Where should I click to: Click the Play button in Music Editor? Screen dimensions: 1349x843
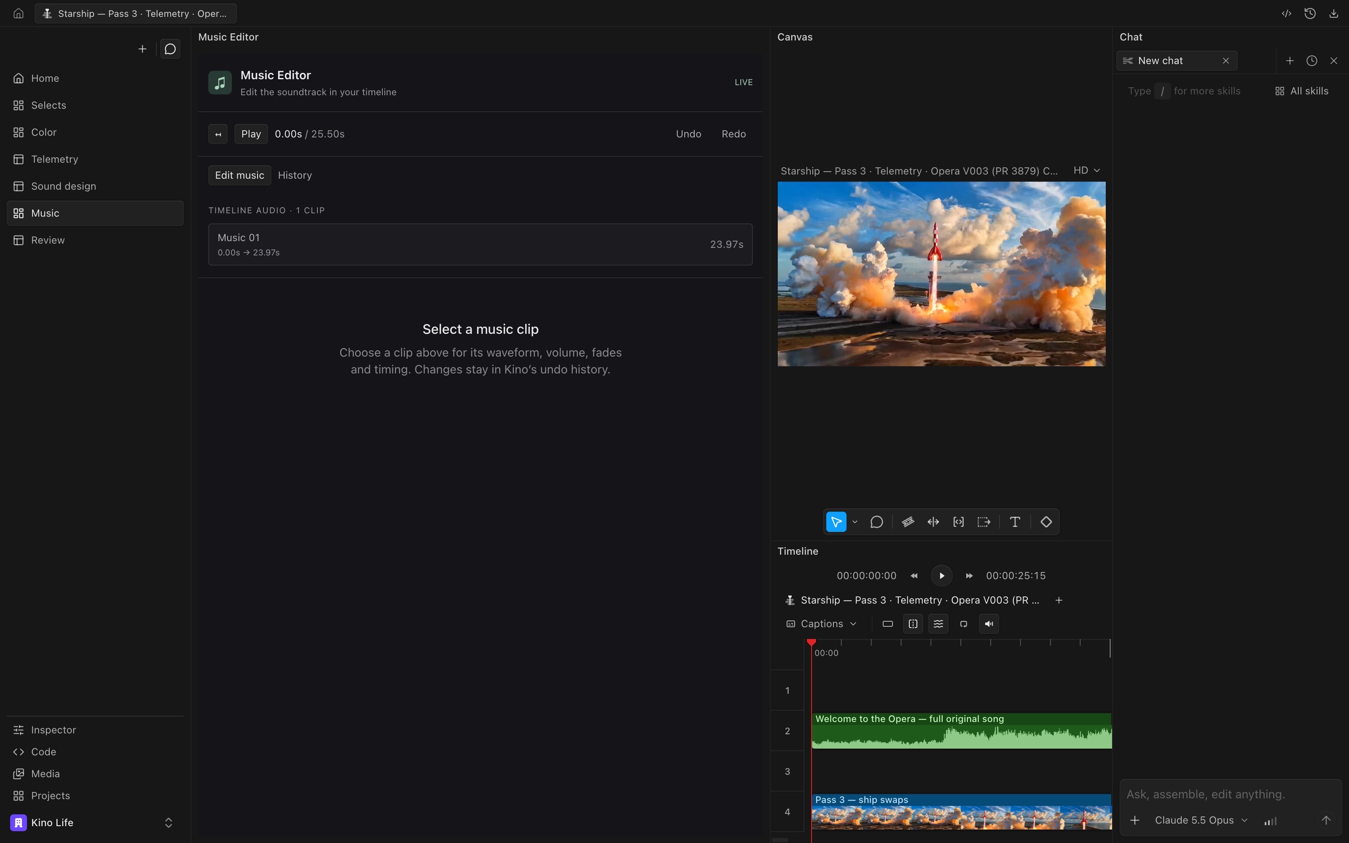click(x=251, y=134)
